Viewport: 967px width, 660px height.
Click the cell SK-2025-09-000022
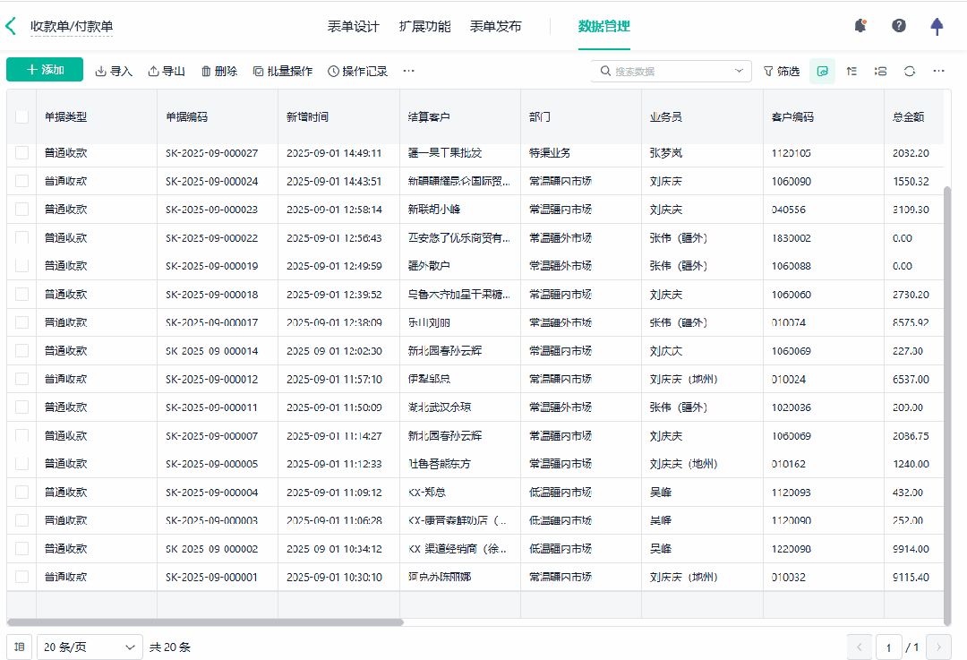[211, 238]
